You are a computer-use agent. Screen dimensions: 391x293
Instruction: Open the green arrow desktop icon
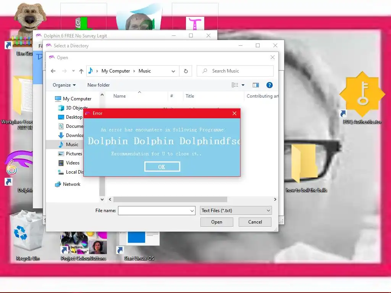tap(84, 23)
